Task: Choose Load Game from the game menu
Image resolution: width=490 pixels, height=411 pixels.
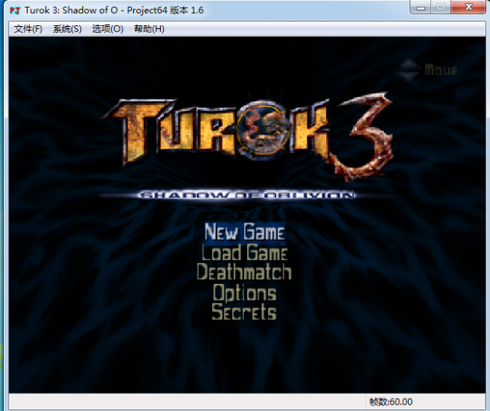Action: (x=244, y=253)
